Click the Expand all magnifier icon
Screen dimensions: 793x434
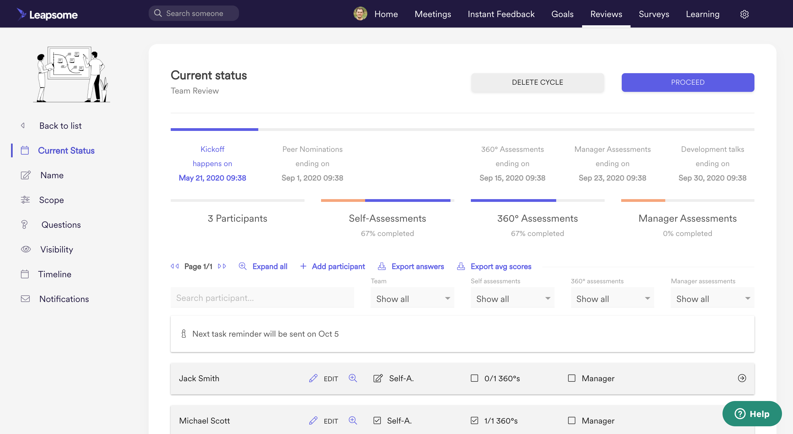pyautogui.click(x=243, y=266)
